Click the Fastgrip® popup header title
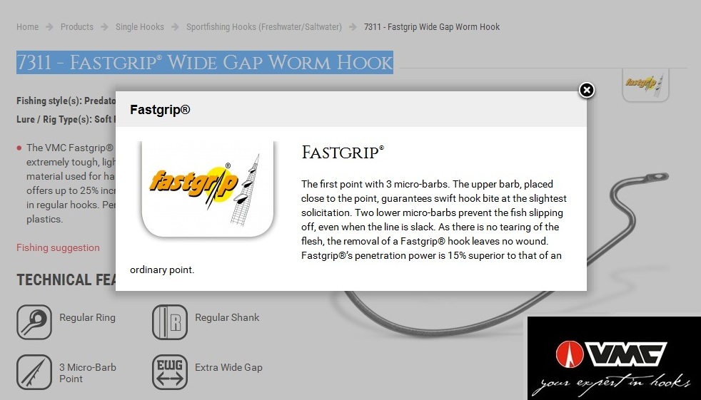The image size is (701, 400). 160,109
